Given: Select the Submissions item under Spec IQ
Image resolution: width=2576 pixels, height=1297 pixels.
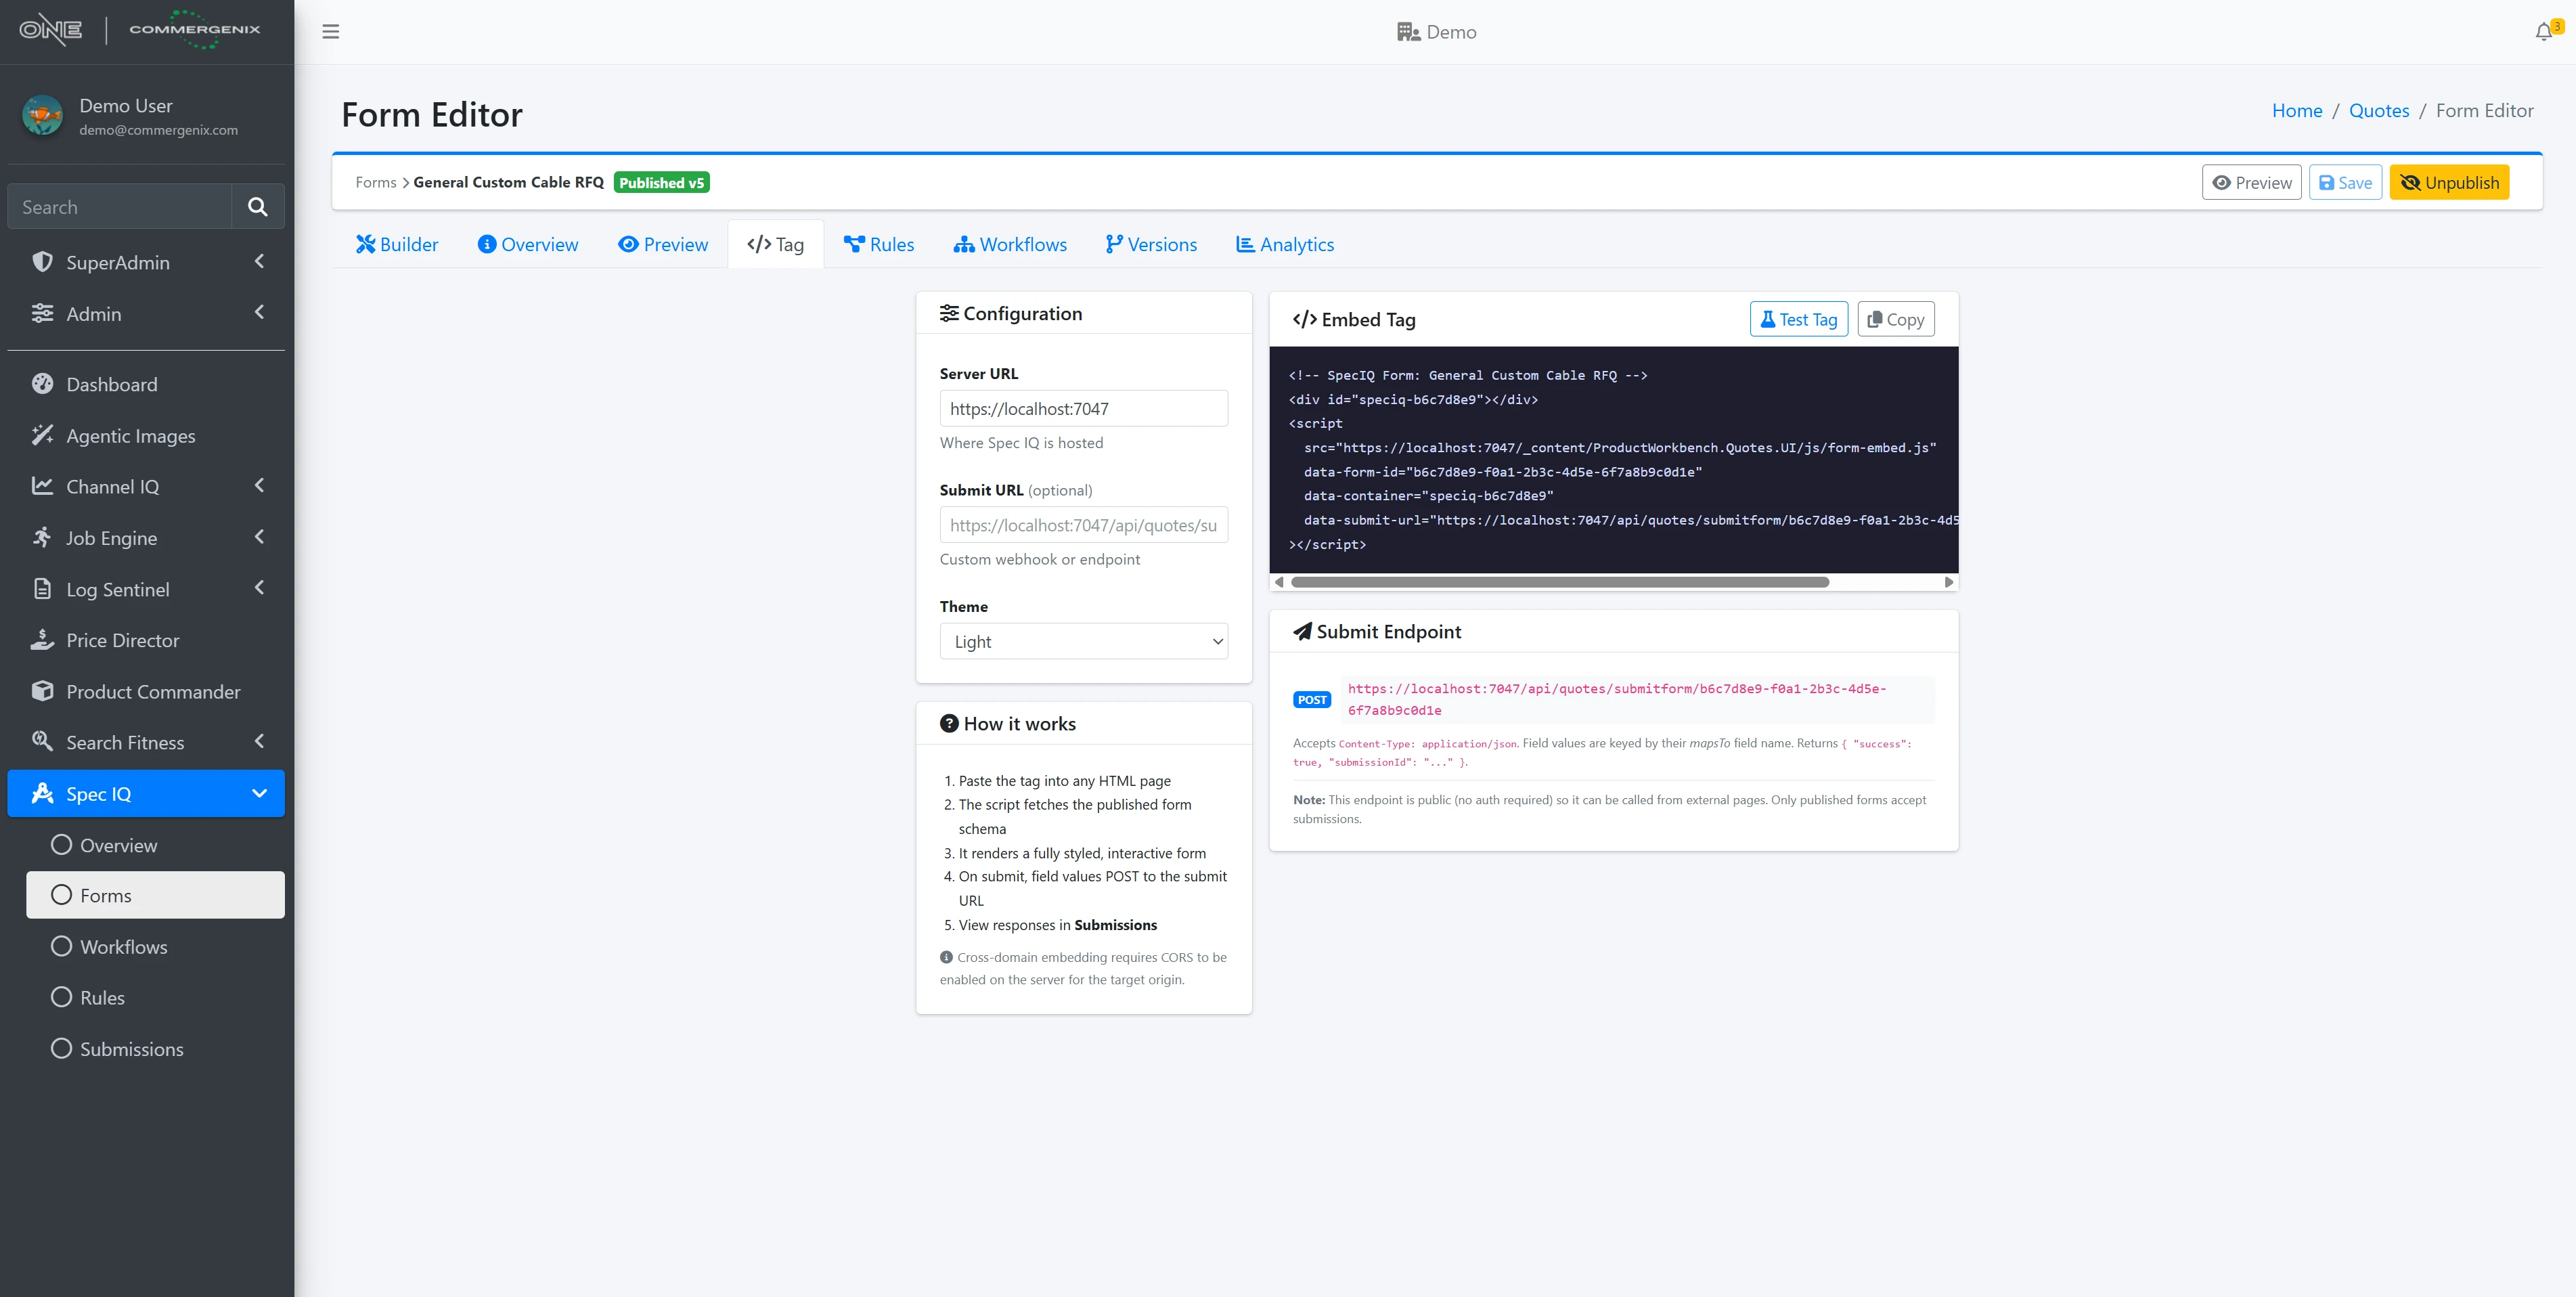Looking at the screenshot, I should point(155,1049).
